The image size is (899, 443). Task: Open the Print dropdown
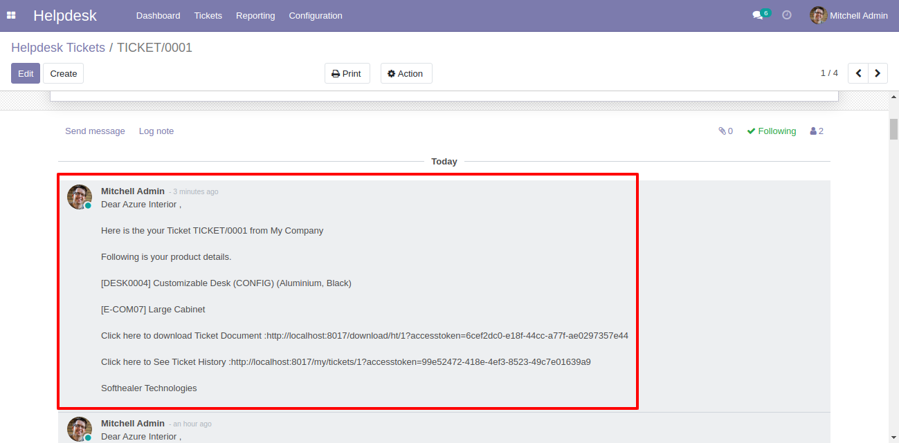[x=347, y=73]
